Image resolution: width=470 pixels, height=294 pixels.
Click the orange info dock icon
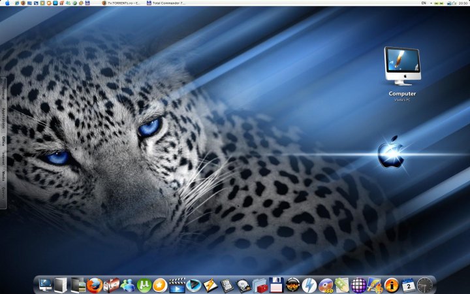(392, 285)
